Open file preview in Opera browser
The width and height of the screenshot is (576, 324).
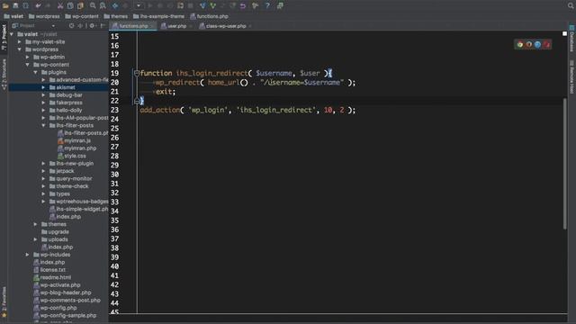click(547, 44)
